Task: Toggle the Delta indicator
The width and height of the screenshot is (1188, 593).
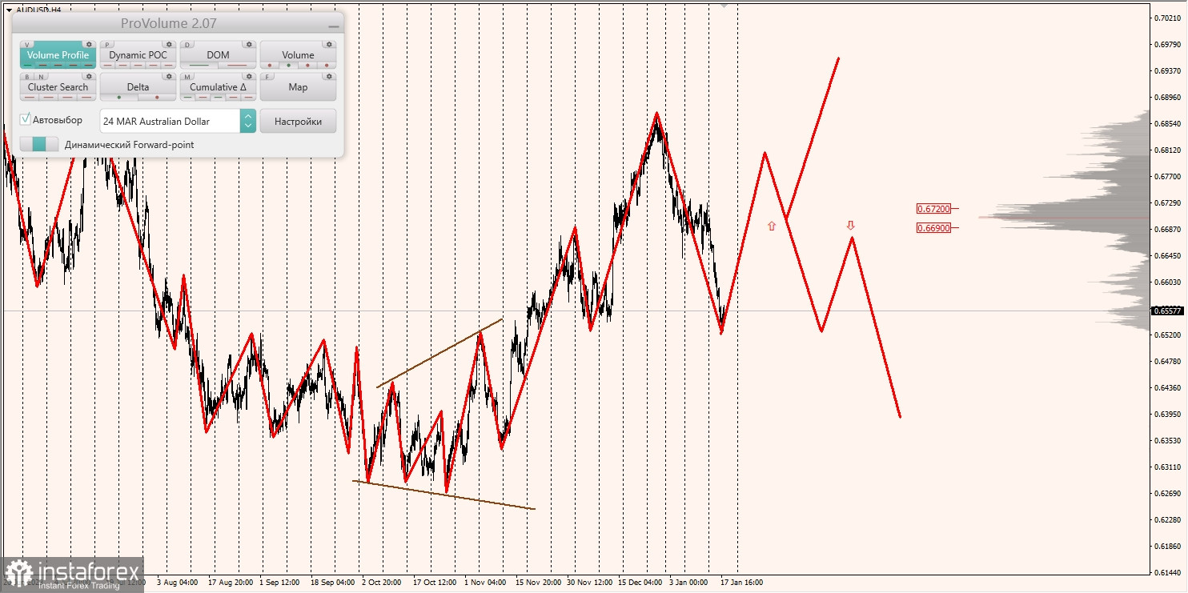Action: (138, 86)
